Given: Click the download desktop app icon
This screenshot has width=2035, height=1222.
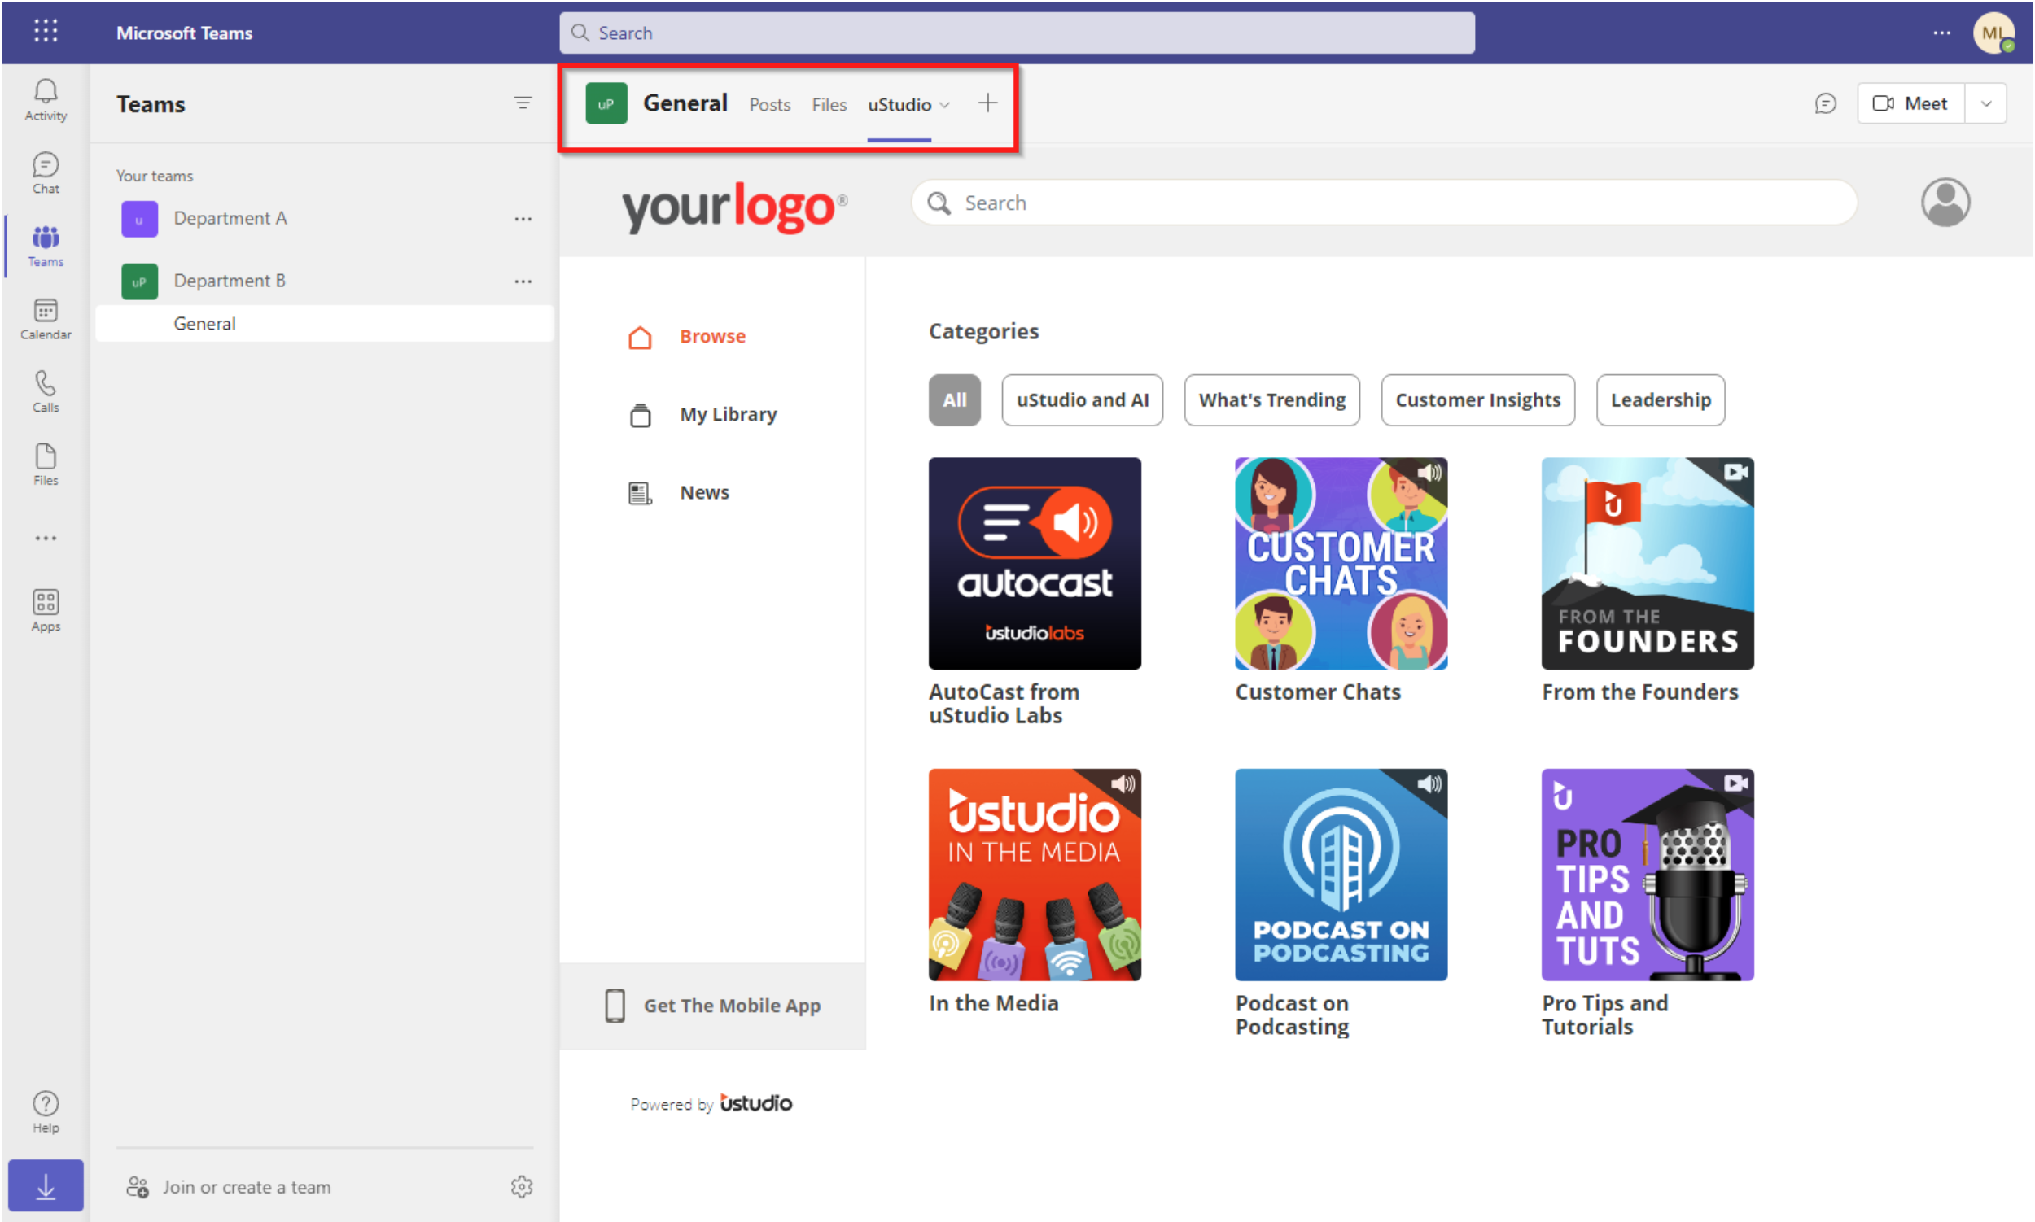Looking at the screenshot, I should click(46, 1185).
